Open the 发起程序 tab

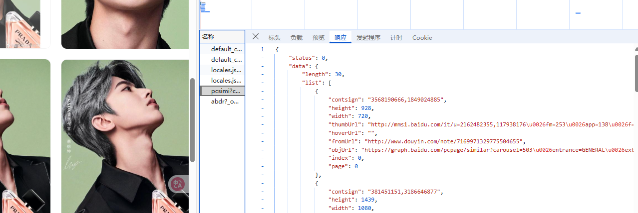pos(368,37)
